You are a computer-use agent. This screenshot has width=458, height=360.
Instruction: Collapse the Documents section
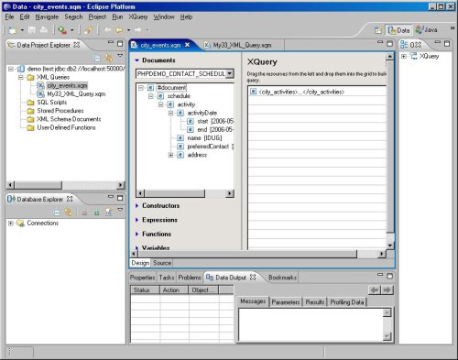(137, 60)
